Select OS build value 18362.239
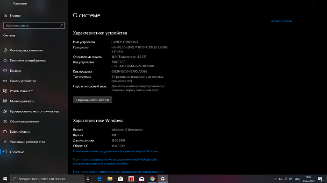 (x=118, y=146)
